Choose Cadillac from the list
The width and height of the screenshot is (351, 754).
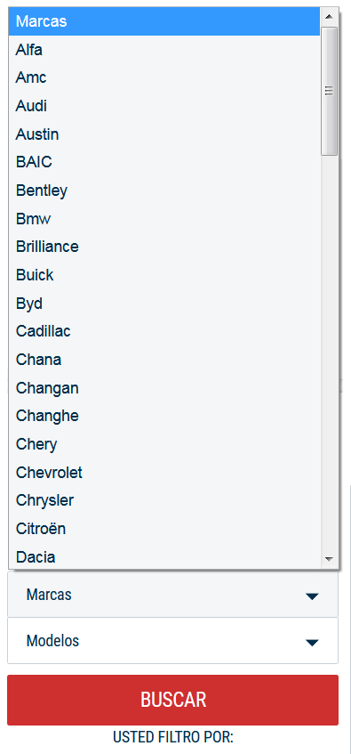pyautogui.click(x=164, y=331)
